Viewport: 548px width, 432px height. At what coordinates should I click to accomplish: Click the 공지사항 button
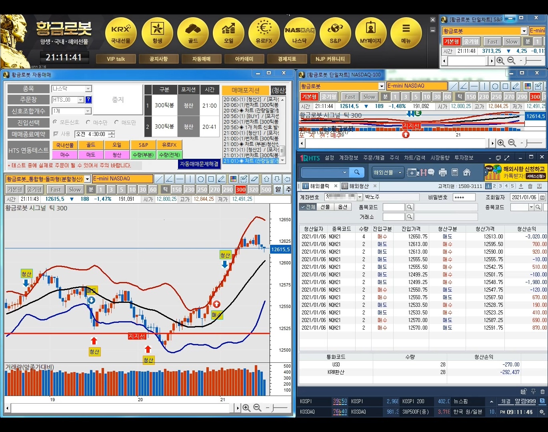(x=159, y=59)
